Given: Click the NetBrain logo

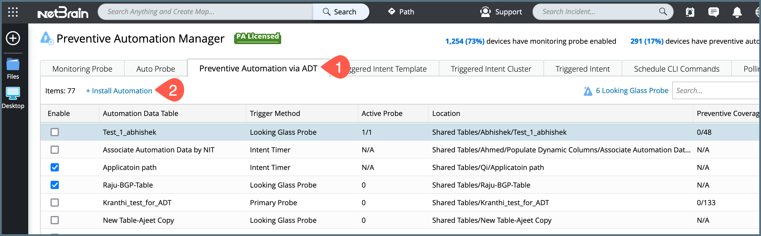Looking at the screenshot, I should point(63,12).
